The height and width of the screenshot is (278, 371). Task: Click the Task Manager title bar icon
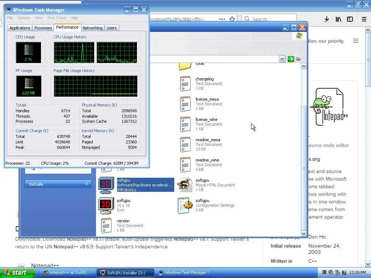[9, 10]
